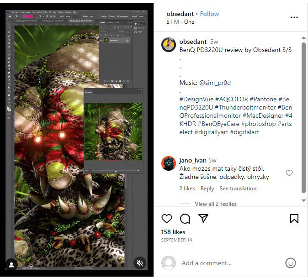The height and width of the screenshot is (278, 308).
Task: Pause the Photoshop video by clicking it
Action: click(77, 140)
